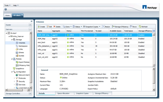The image size is (163, 102).
Task: Expand the Storage Controllers section
Action: tap(30, 94)
